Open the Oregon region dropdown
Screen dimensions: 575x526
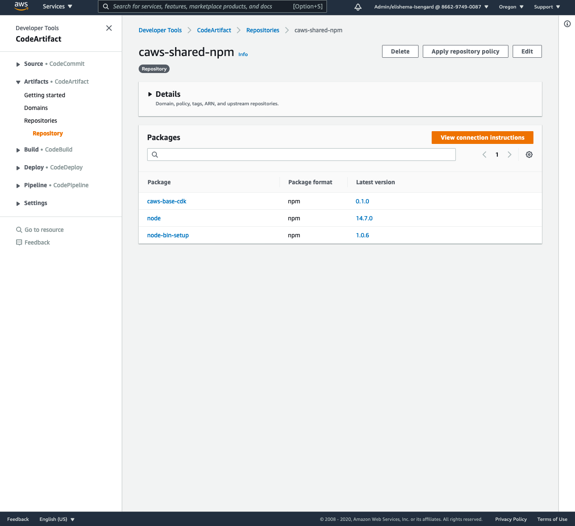point(511,7)
